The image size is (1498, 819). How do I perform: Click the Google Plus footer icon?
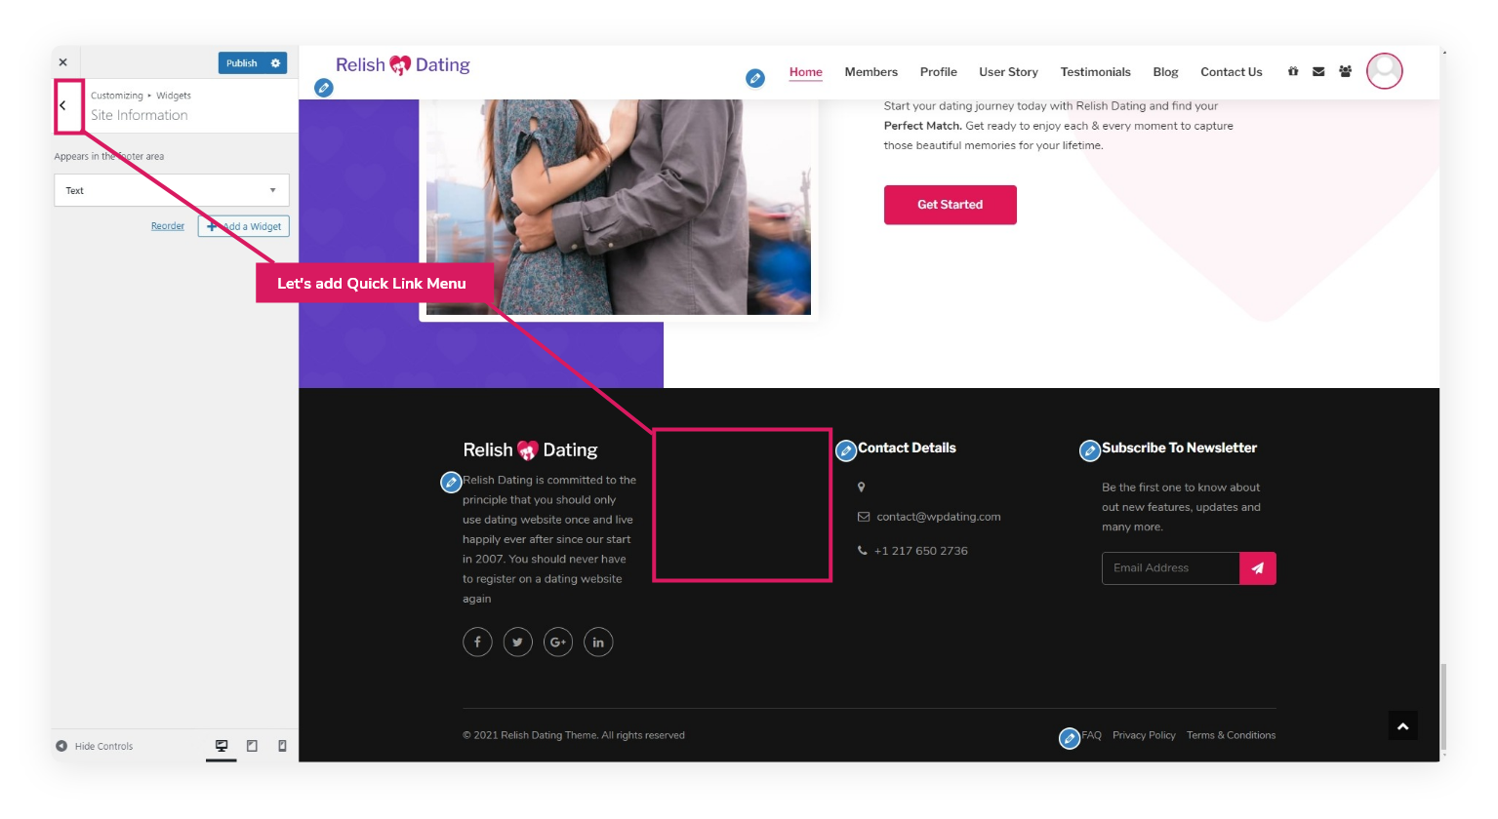pos(558,642)
